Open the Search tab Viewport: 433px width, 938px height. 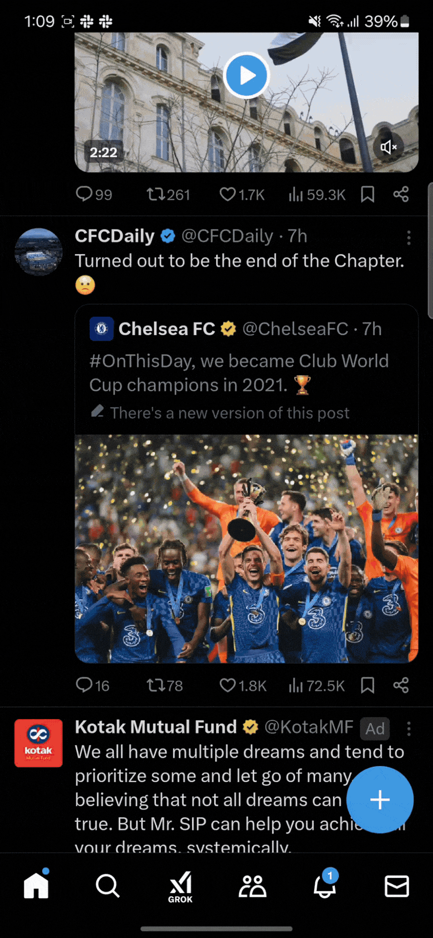[108, 886]
